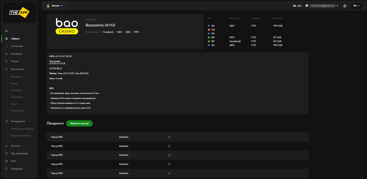Select Выплаты in the sidebar

click(x=16, y=146)
